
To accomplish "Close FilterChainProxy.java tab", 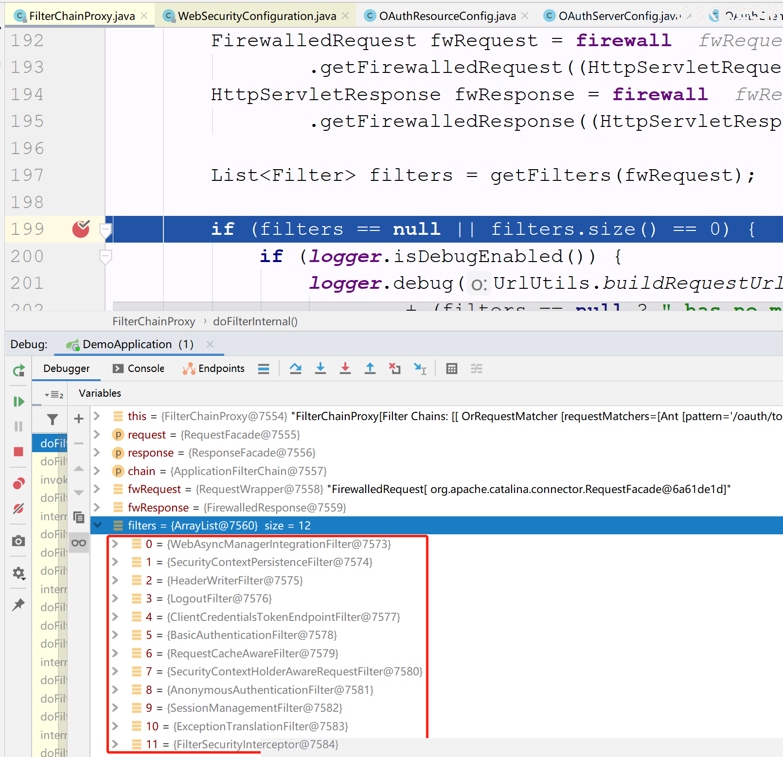I will (x=144, y=16).
